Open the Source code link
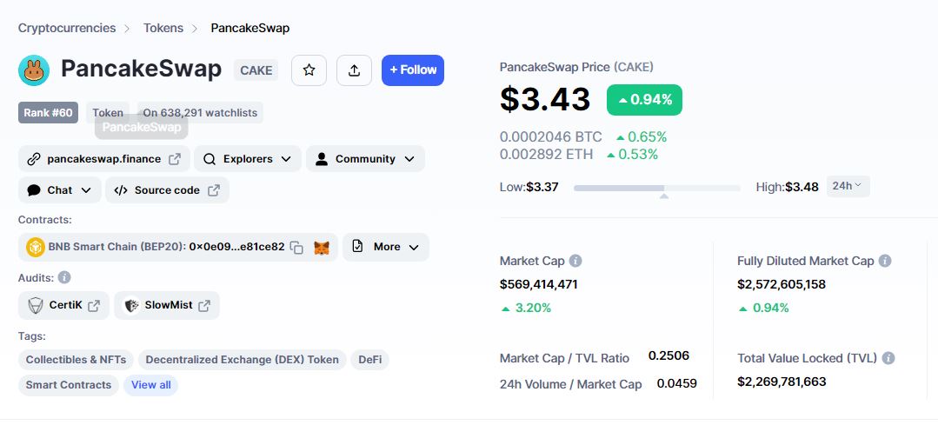The height and width of the screenshot is (425, 938). [167, 190]
